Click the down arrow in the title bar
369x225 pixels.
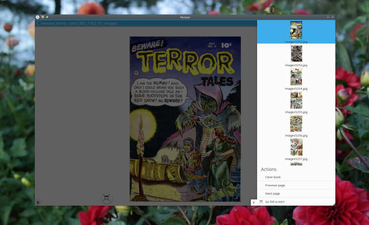point(327,17)
